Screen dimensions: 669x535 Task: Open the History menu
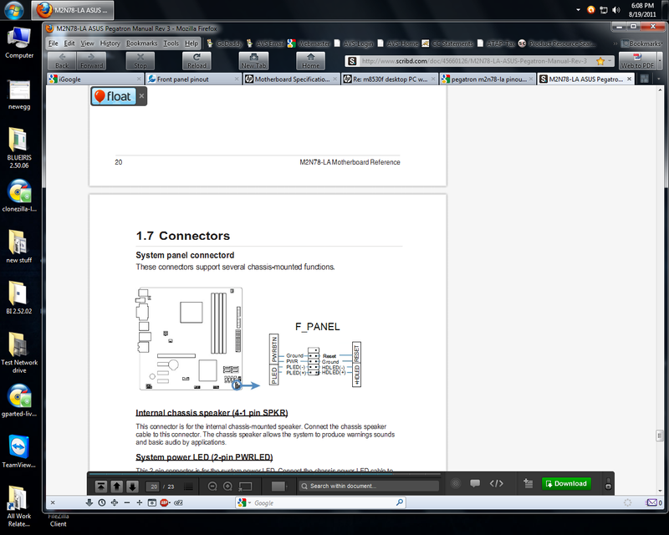tap(110, 43)
